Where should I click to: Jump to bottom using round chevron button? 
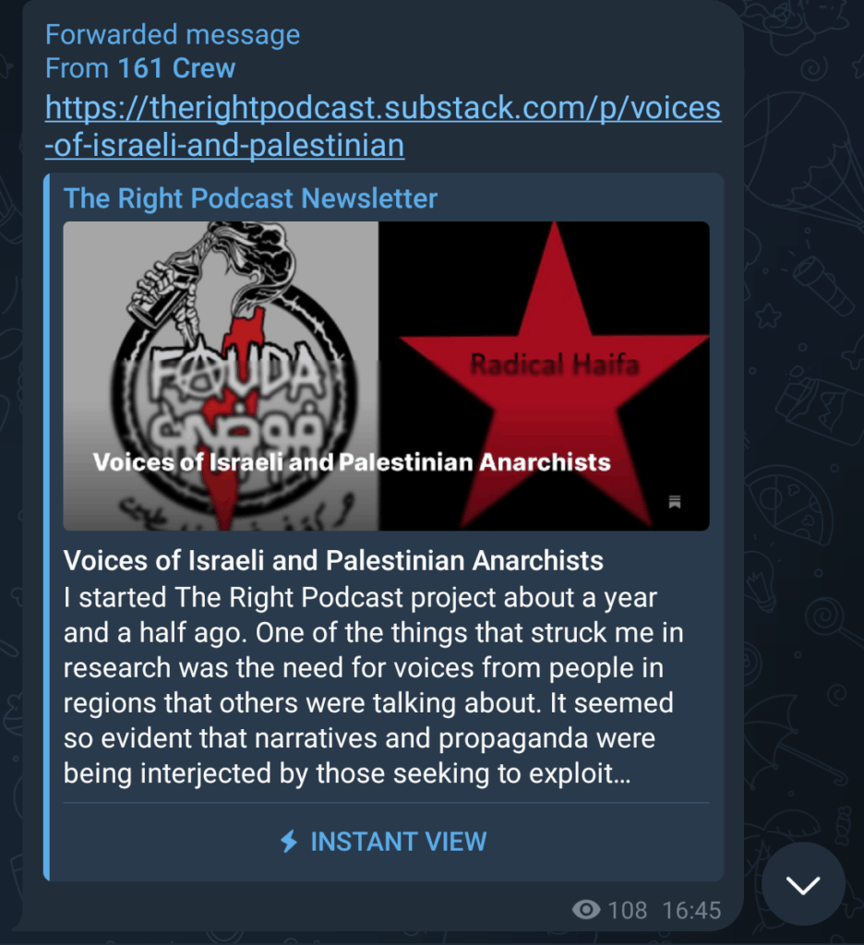click(803, 883)
